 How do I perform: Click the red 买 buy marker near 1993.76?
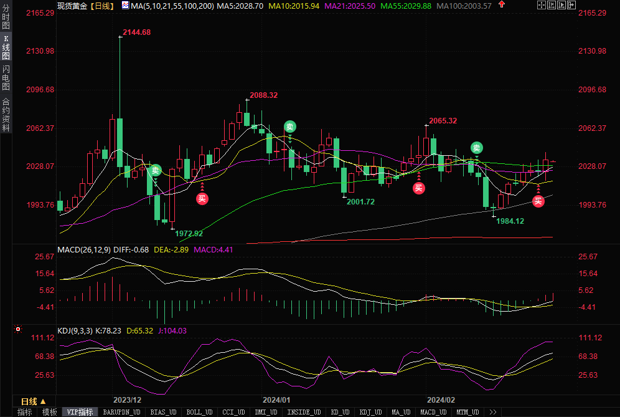click(x=538, y=201)
